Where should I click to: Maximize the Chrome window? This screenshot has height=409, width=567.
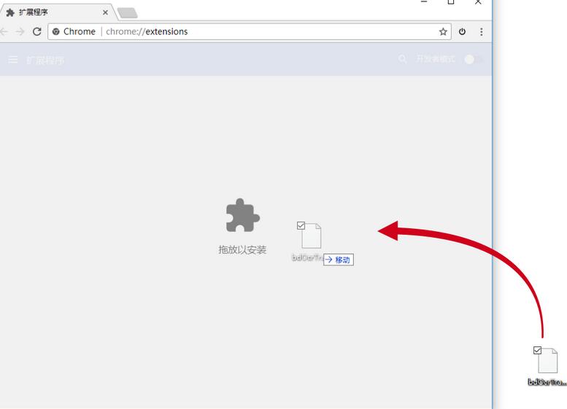[x=451, y=2]
